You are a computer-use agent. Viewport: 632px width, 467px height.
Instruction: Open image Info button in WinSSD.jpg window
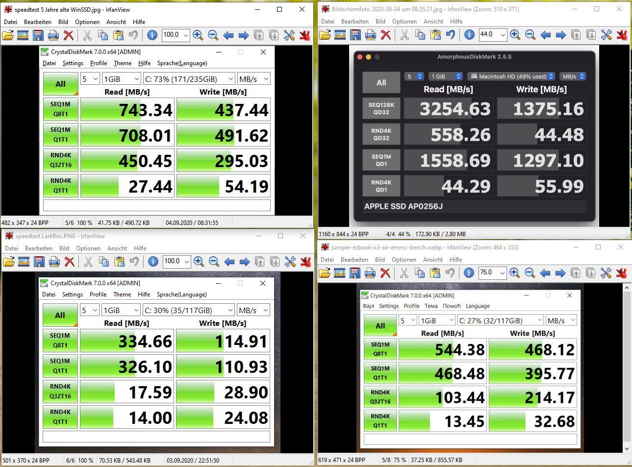click(x=152, y=35)
